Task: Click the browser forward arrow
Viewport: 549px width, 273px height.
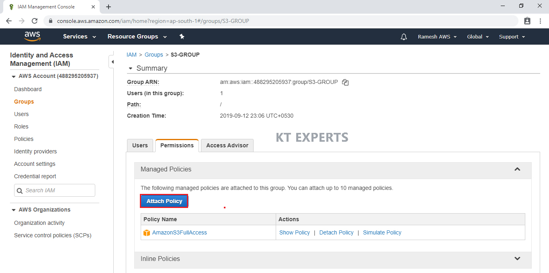Action: click(22, 21)
